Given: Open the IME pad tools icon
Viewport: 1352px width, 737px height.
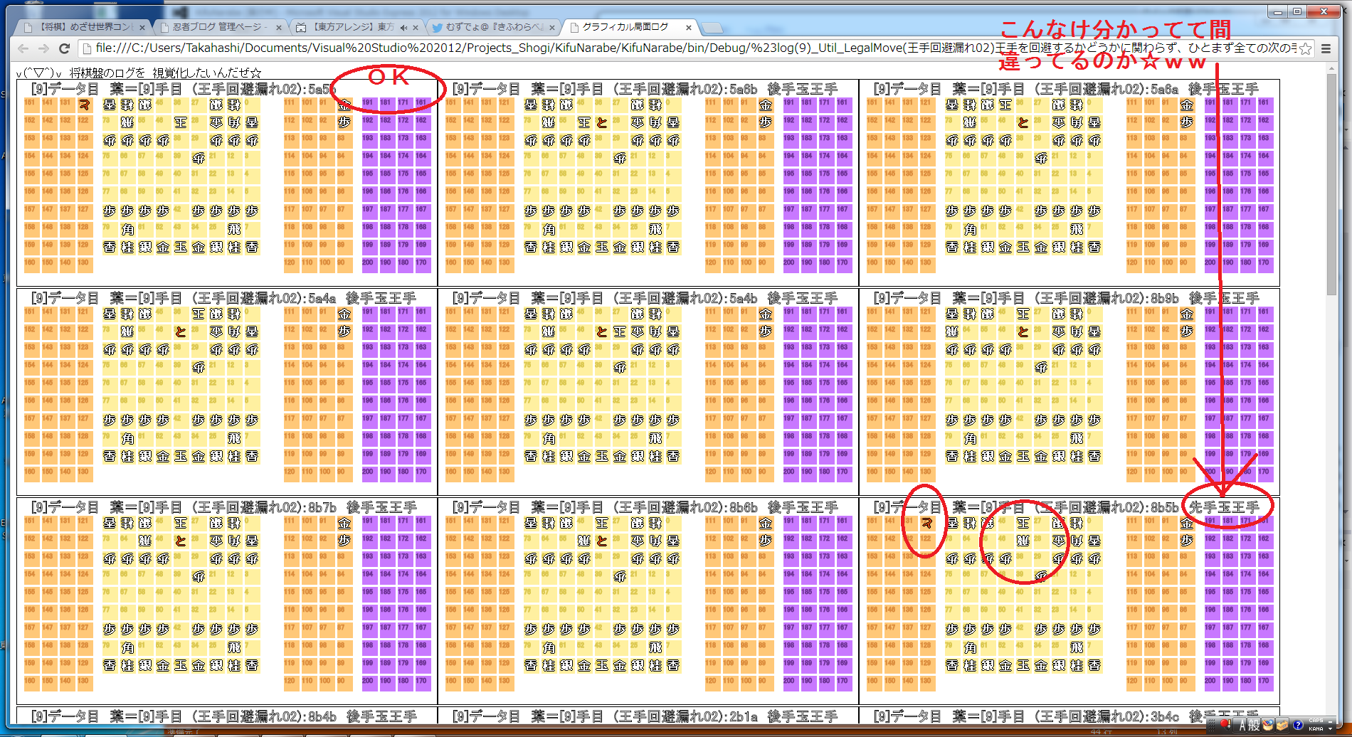Looking at the screenshot, I should click(1268, 725).
